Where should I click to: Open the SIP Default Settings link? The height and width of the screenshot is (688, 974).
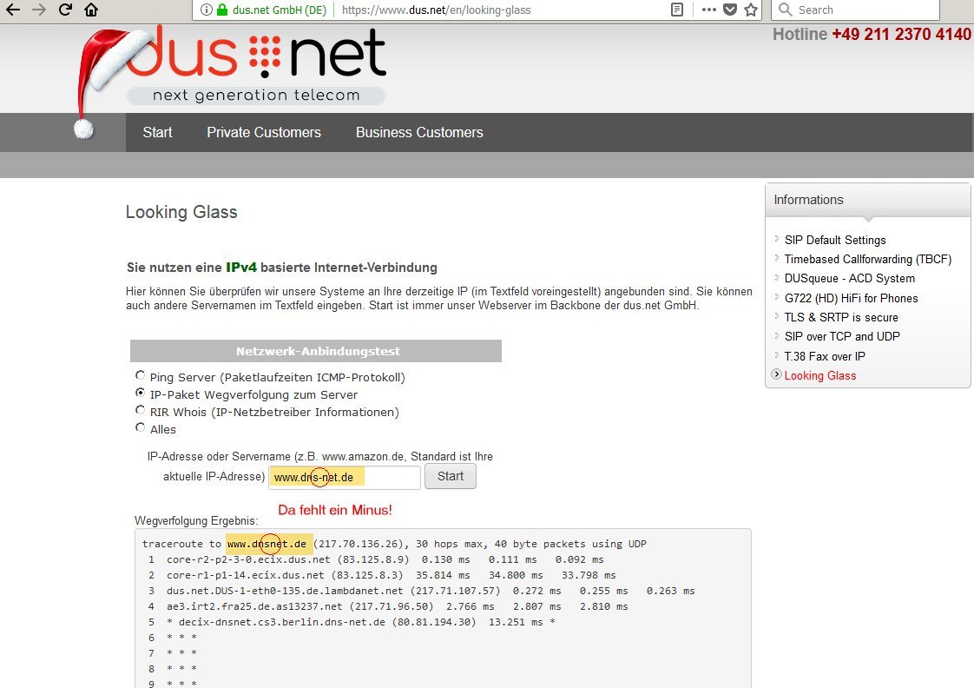pos(835,240)
